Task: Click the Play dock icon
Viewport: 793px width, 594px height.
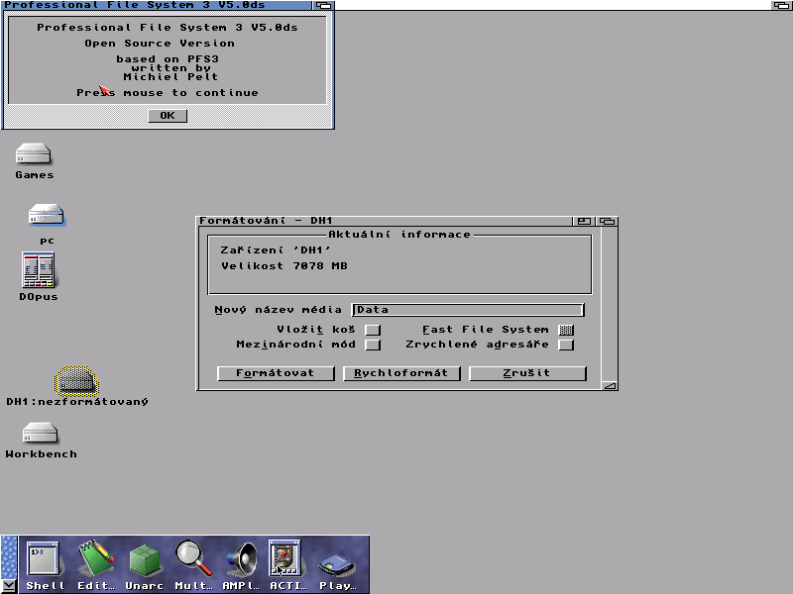Action: point(337,564)
